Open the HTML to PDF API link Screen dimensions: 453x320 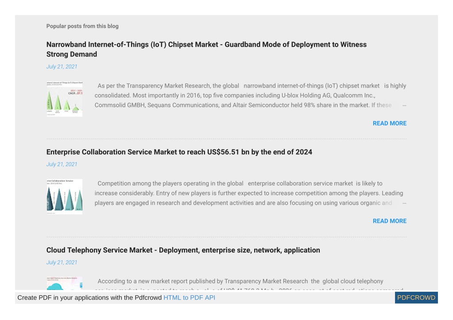[189, 297]
